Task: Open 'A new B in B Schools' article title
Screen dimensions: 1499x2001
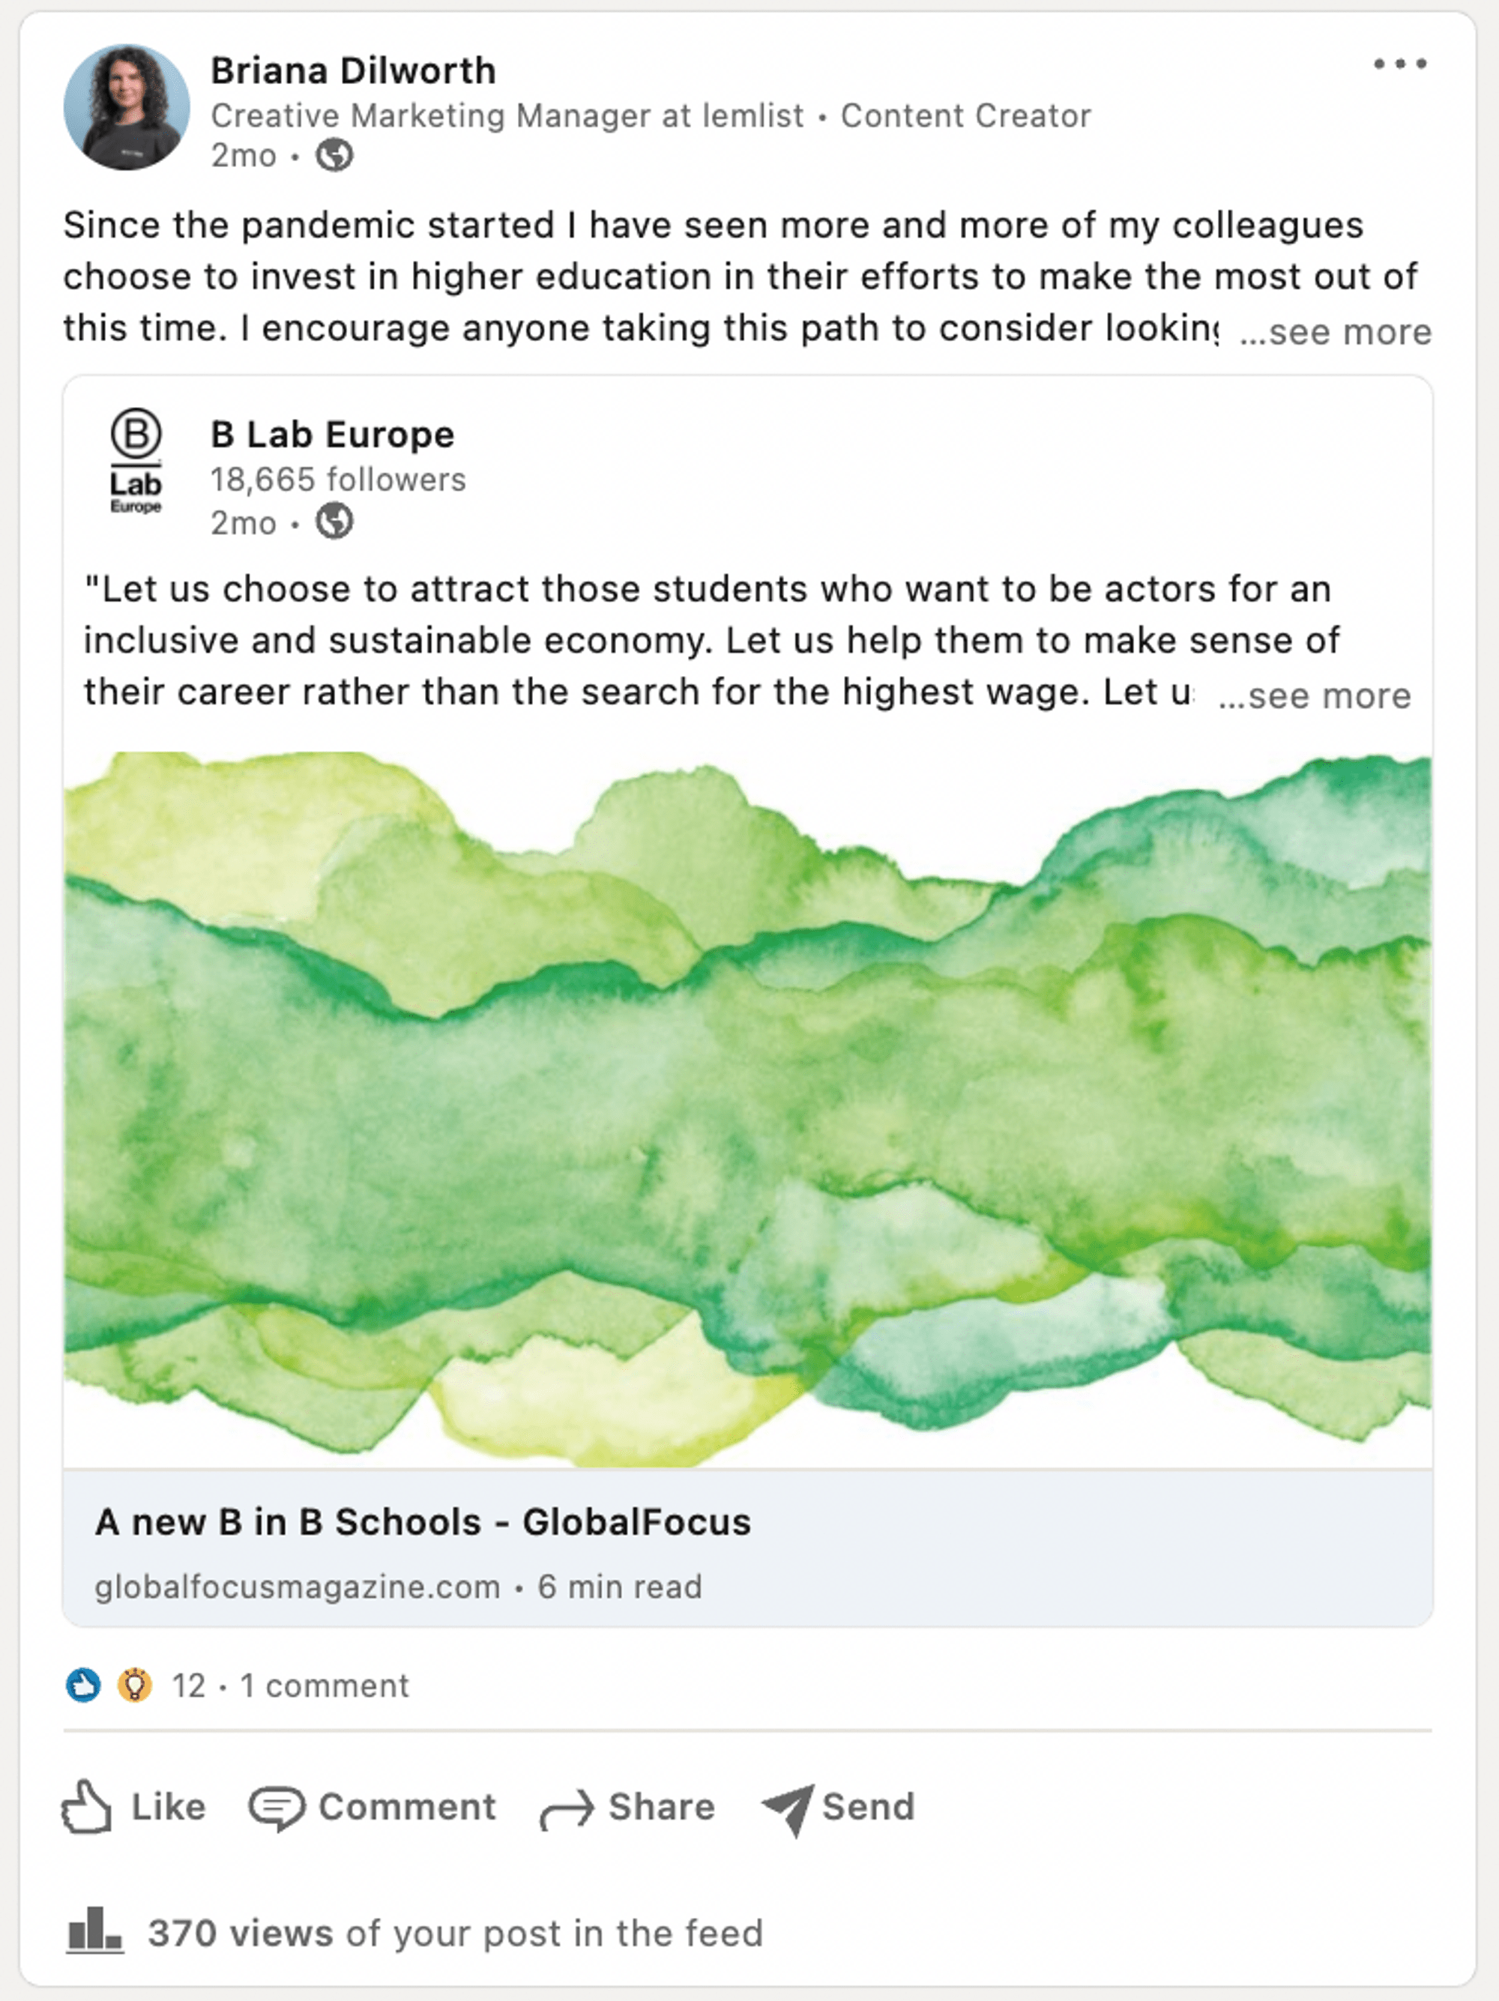Action: click(x=423, y=1521)
